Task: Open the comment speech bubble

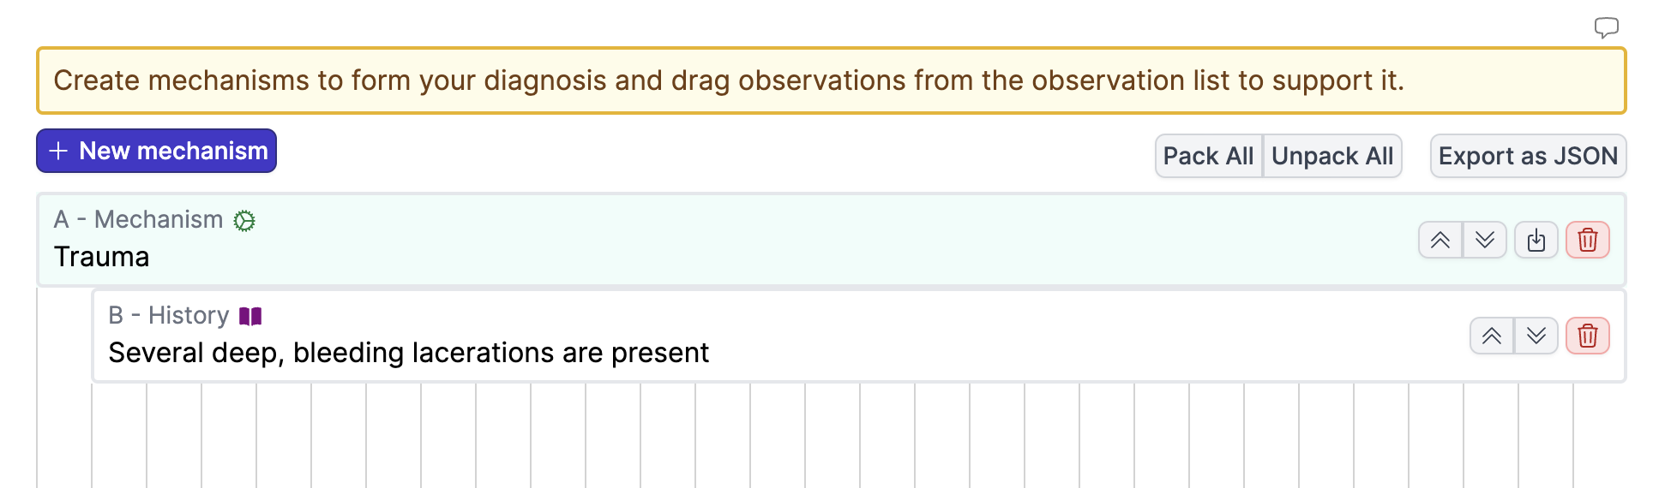Action: pyautogui.click(x=1606, y=27)
